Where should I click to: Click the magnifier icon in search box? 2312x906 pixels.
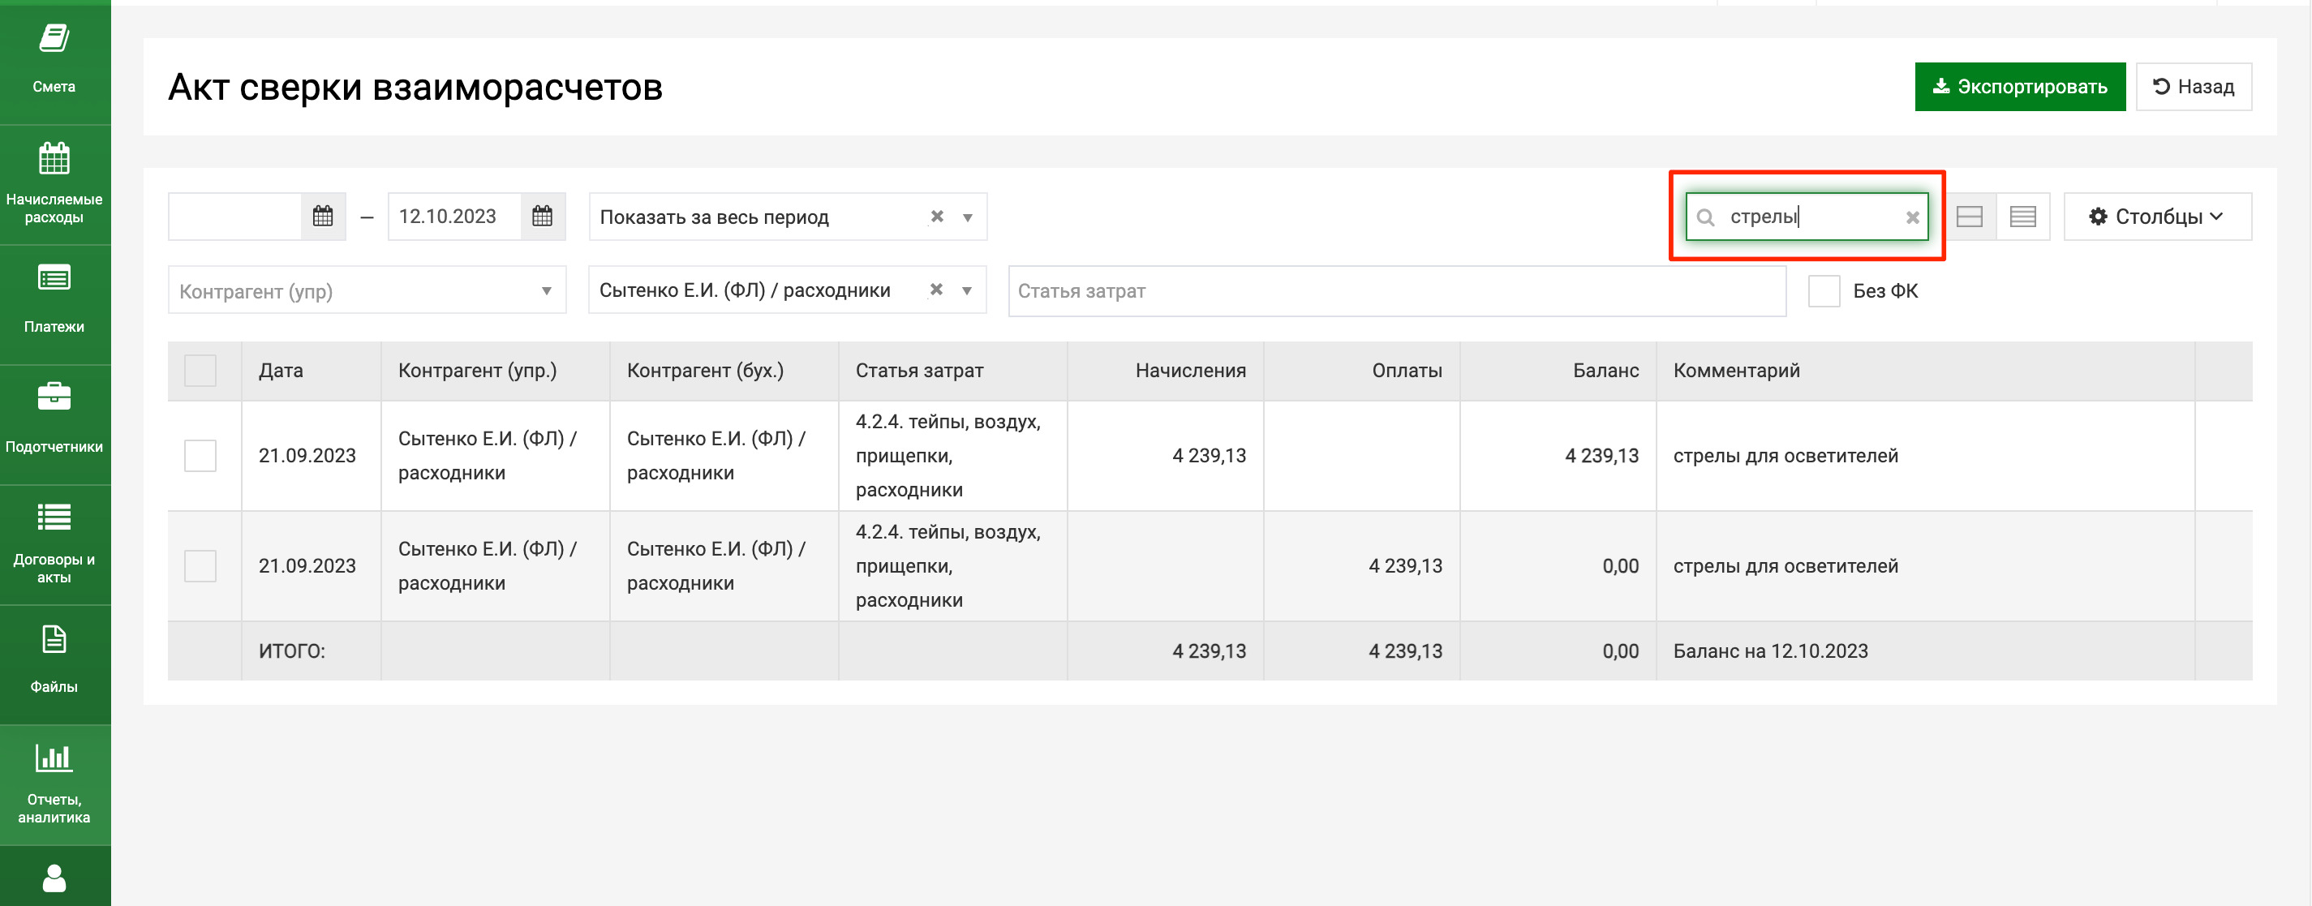[x=1706, y=217]
